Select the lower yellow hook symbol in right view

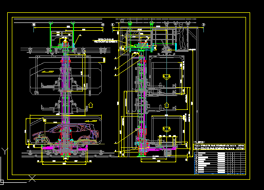click(x=166, y=129)
